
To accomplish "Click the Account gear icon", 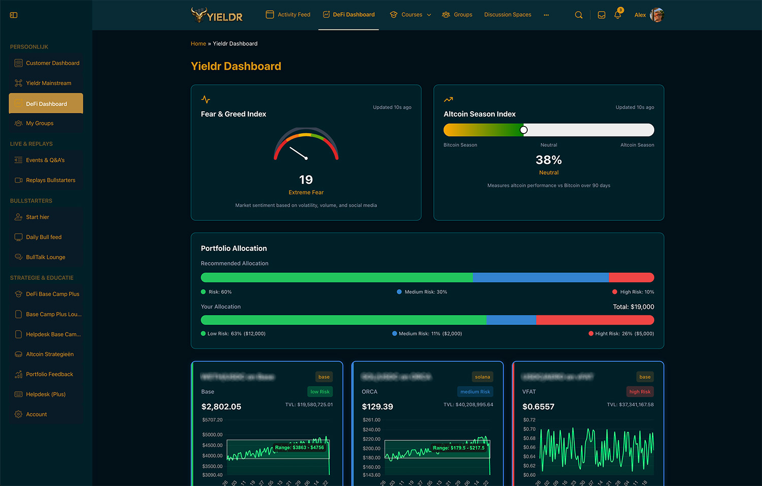I will click(18, 414).
